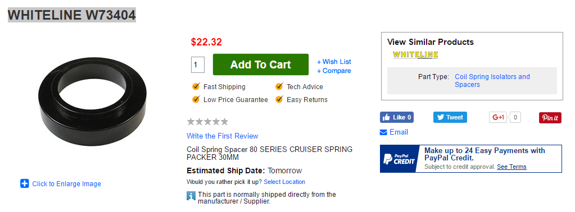Choose pickup via Select Location link
The width and height of the screenshot is (575, 212).
point(284,182)
